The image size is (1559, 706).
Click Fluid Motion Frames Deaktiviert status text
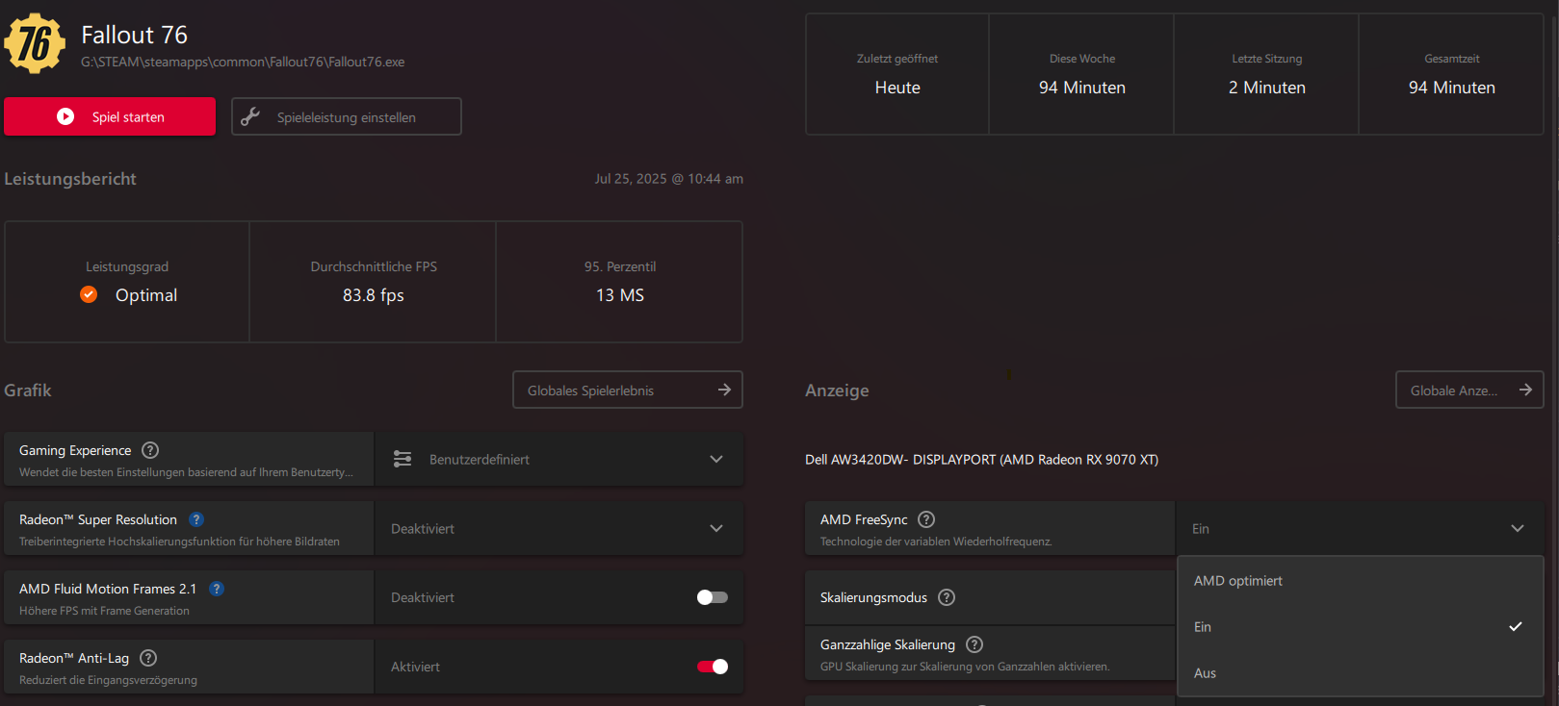tap(423, 597)
